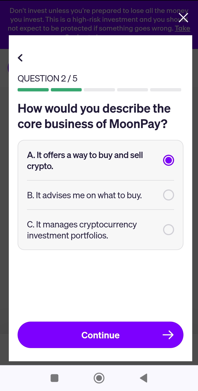The width and height of the screenshot is (198, 391).
Task: Click the last grey progress segment
Action: pyautogui.click(x=166, y=90)
